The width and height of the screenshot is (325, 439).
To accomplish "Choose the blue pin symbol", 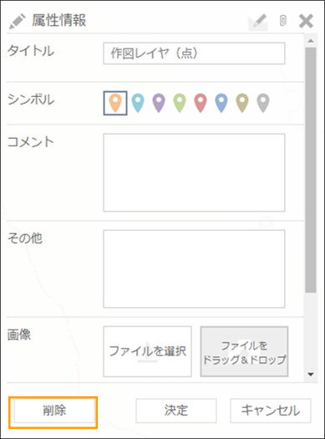I will [x=221, y=103].
